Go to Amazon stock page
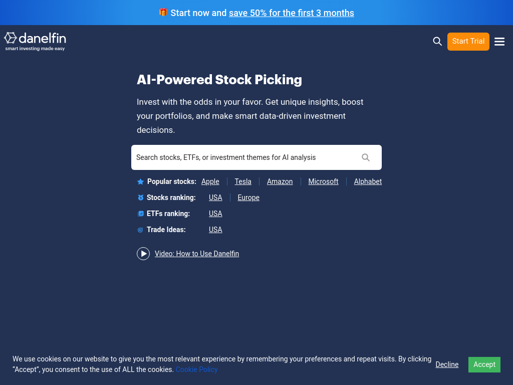Screen dimensions: 513x385 [x=280, y=181]
